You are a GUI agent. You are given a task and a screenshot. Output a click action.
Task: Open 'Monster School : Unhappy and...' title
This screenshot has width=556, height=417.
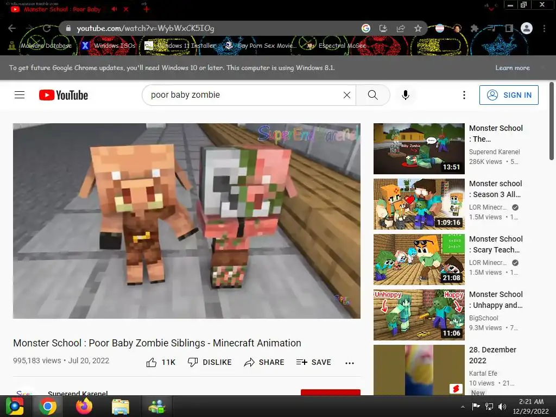(x=496, y=300)
